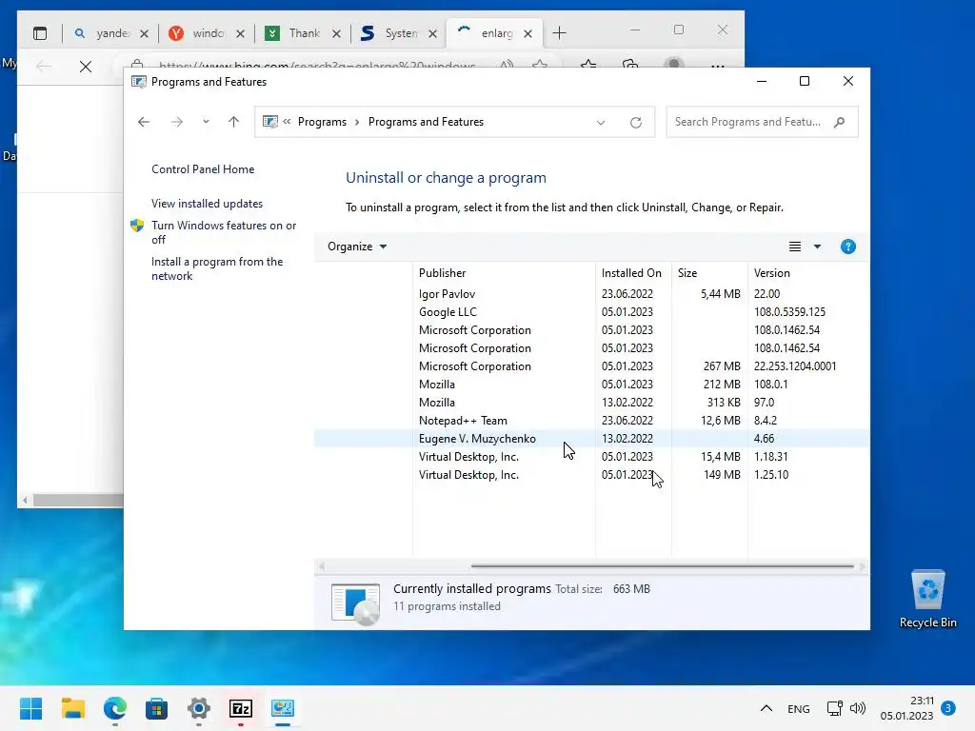975x731 pixels.
Task: Close the yandex search tab in Edge
Action: coord(145,33)
